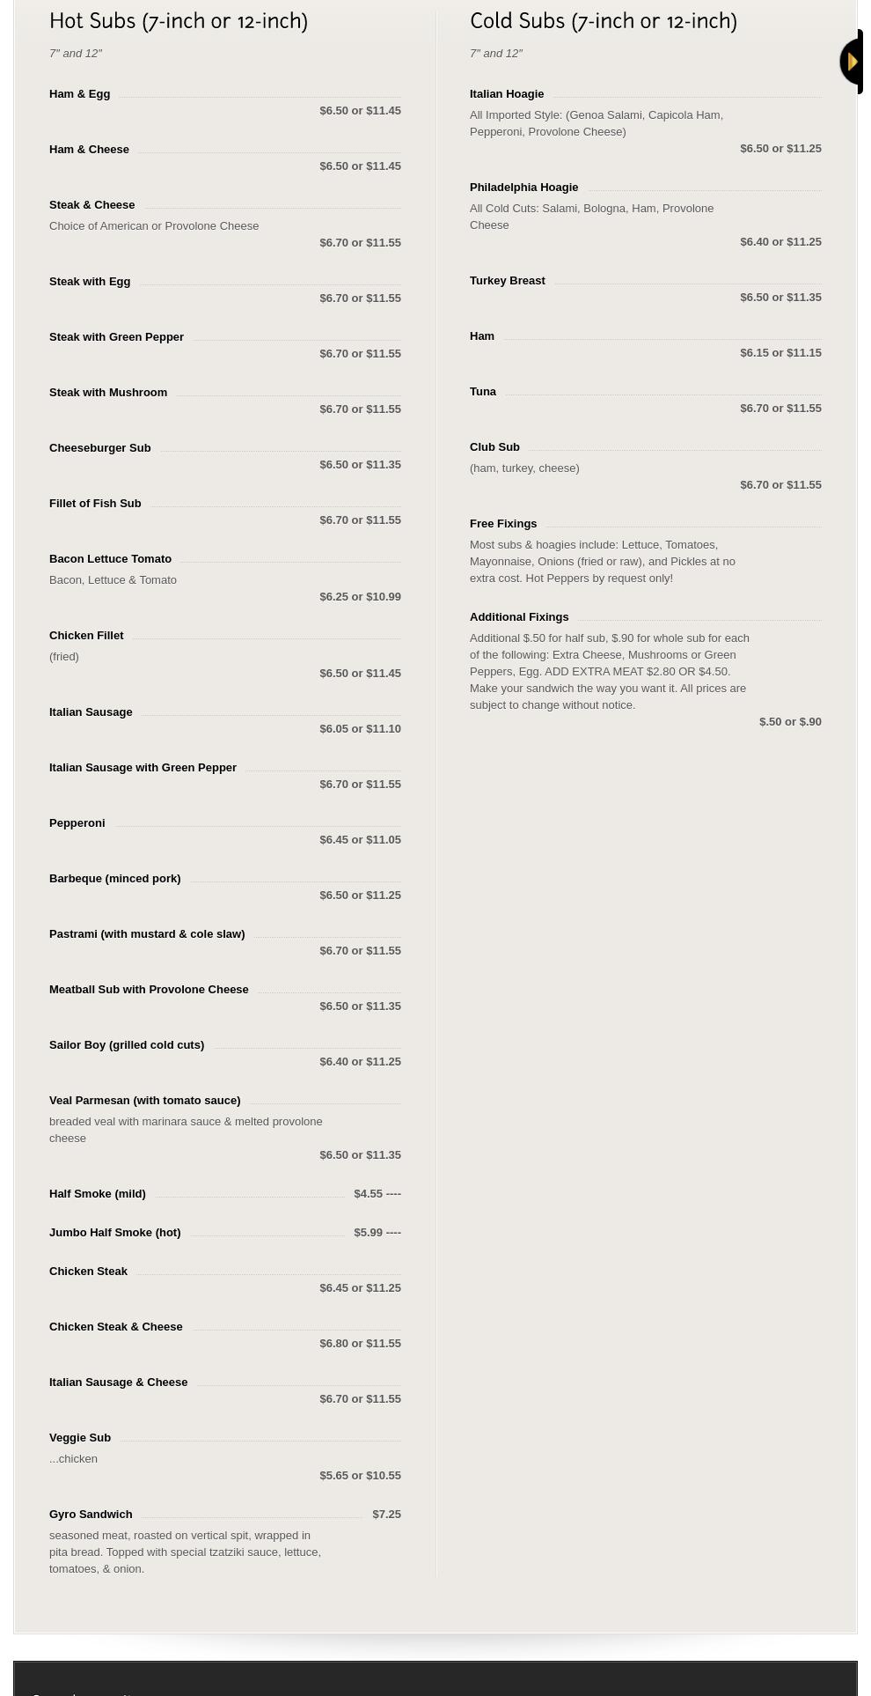Click the Cold Subs section heading
This screenshot has width=871, height=1696.
coord(603,21)
